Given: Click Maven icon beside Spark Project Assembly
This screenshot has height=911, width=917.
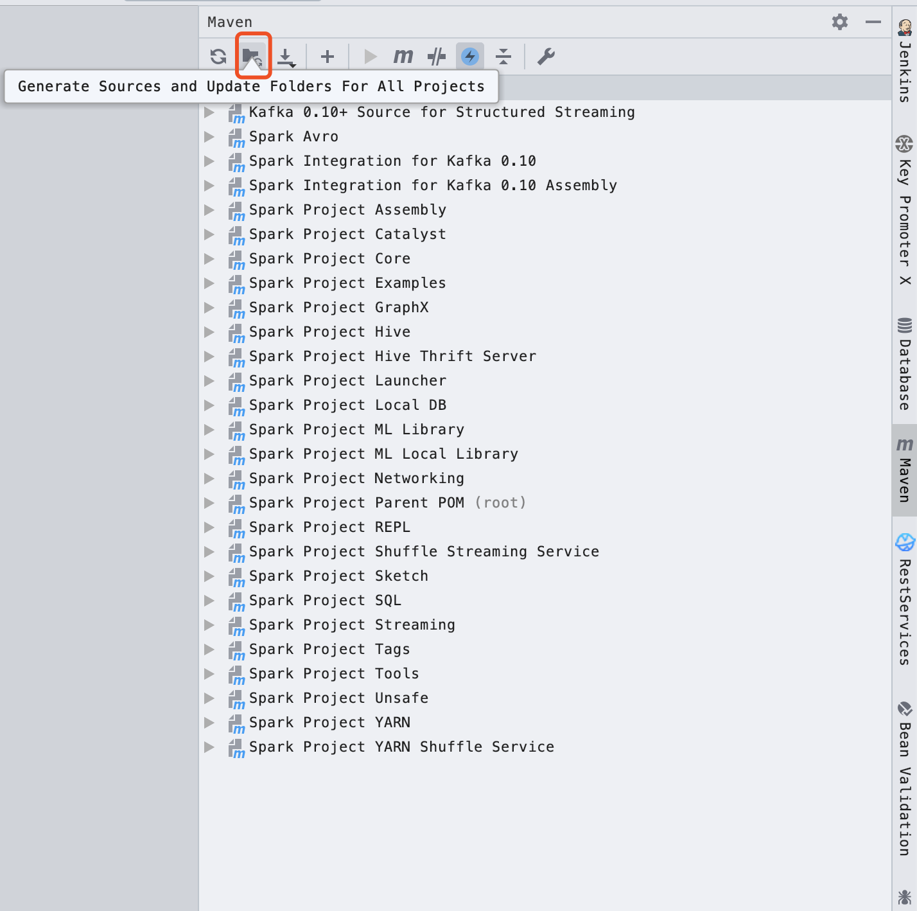Looking at the screenshot, I should click(x=236, y=211).
